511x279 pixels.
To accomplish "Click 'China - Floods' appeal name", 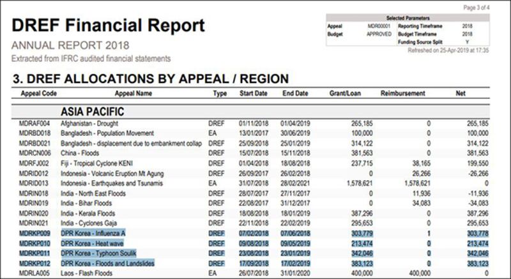I will tap(80, 153).
